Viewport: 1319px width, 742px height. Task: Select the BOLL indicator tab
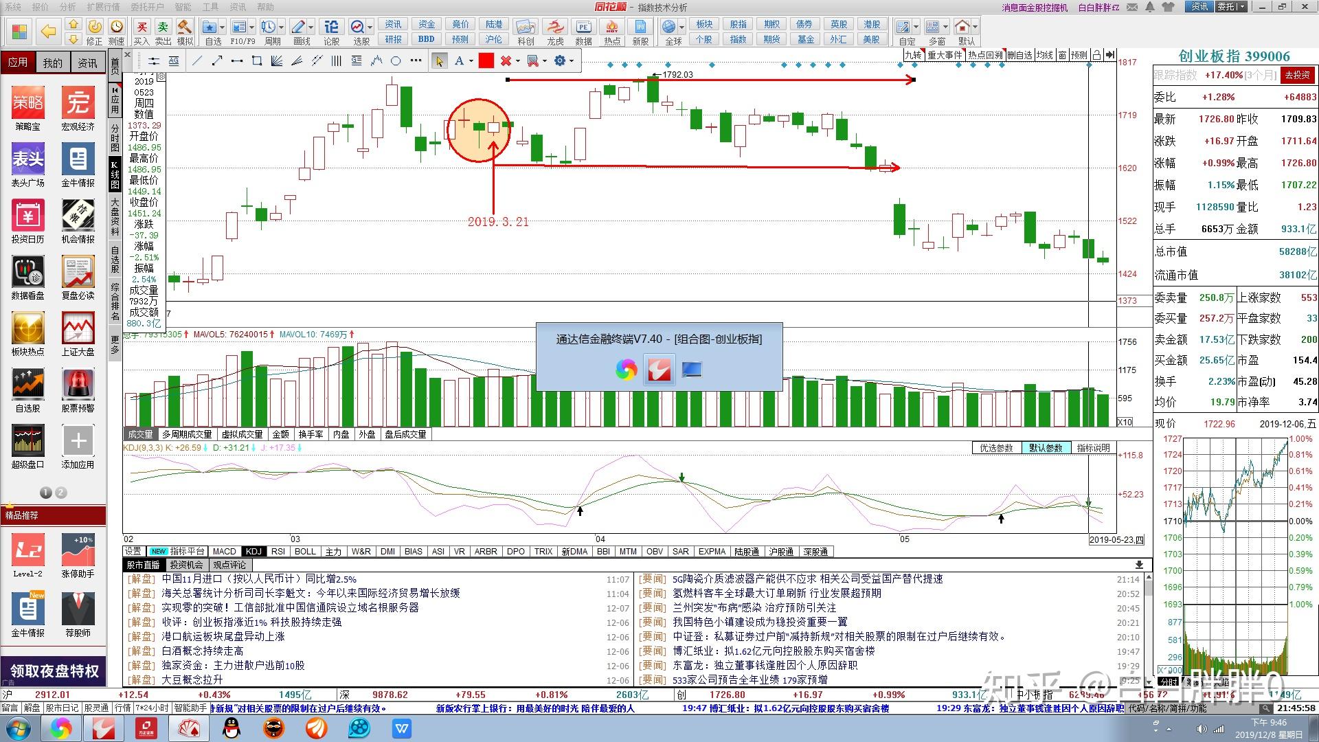coord(305,552)
